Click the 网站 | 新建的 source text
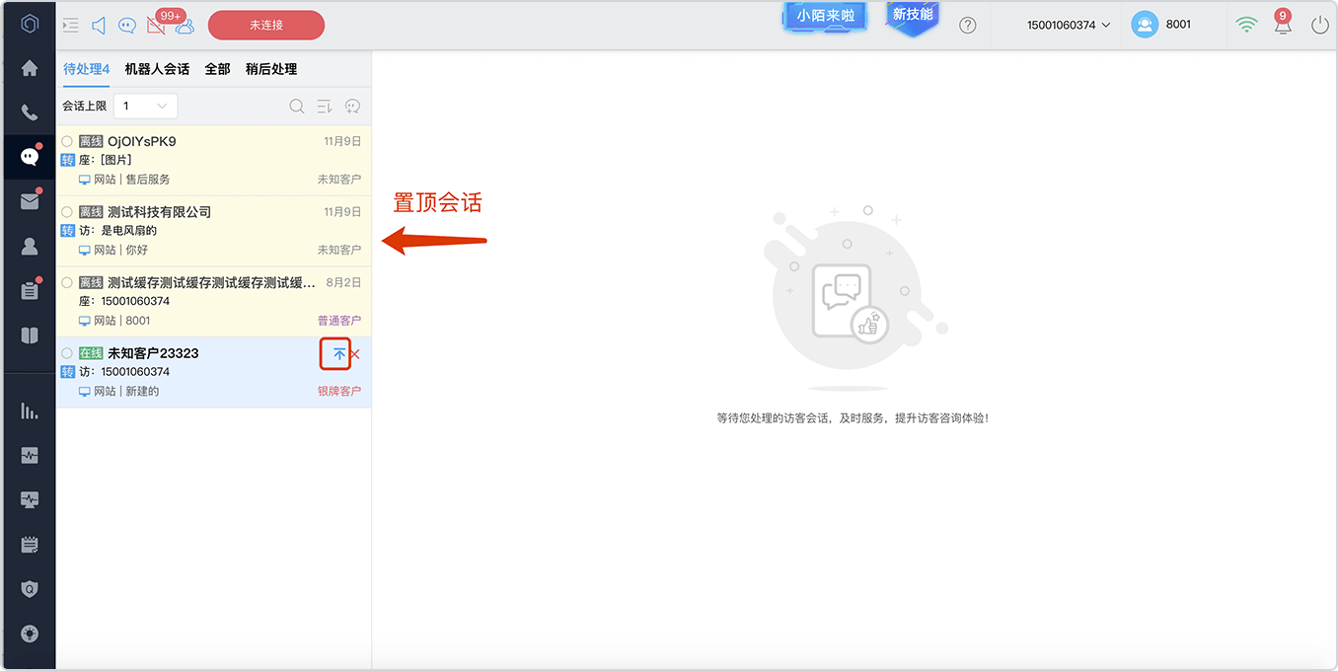Screen dimensions: 1338x671 click(126, 392)
